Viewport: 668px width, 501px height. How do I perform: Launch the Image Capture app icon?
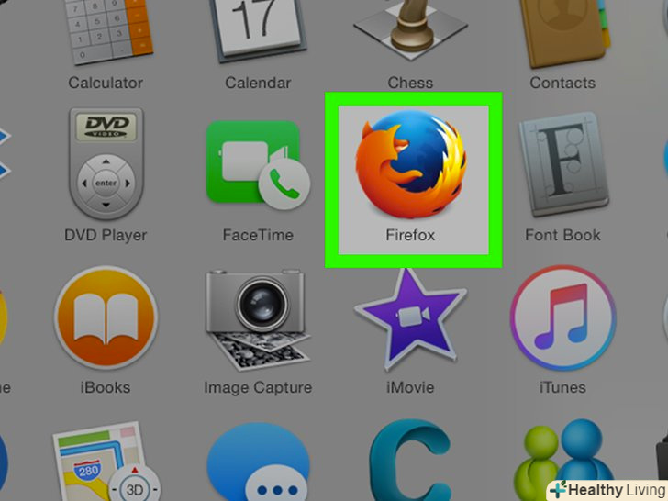[x=258, y=320]
